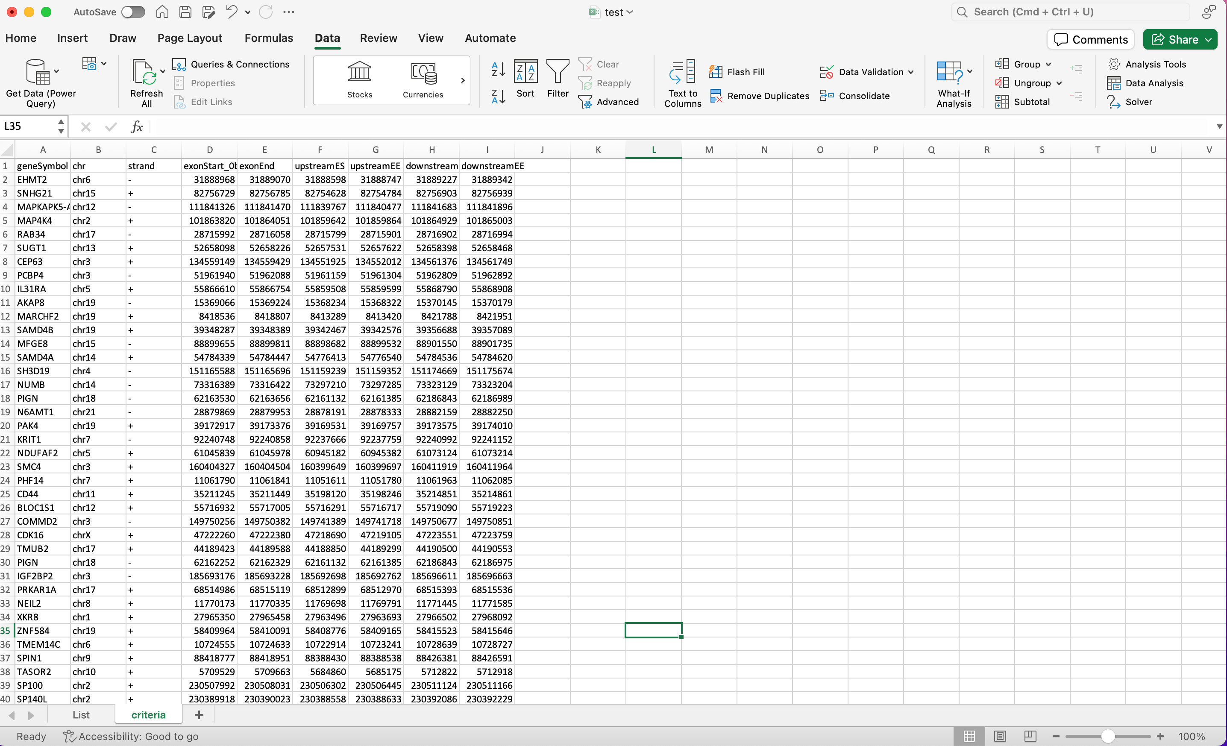Click the Sort A to Z ascending icon
Screen dimensions: 1227x746
[x=498, y=69]
